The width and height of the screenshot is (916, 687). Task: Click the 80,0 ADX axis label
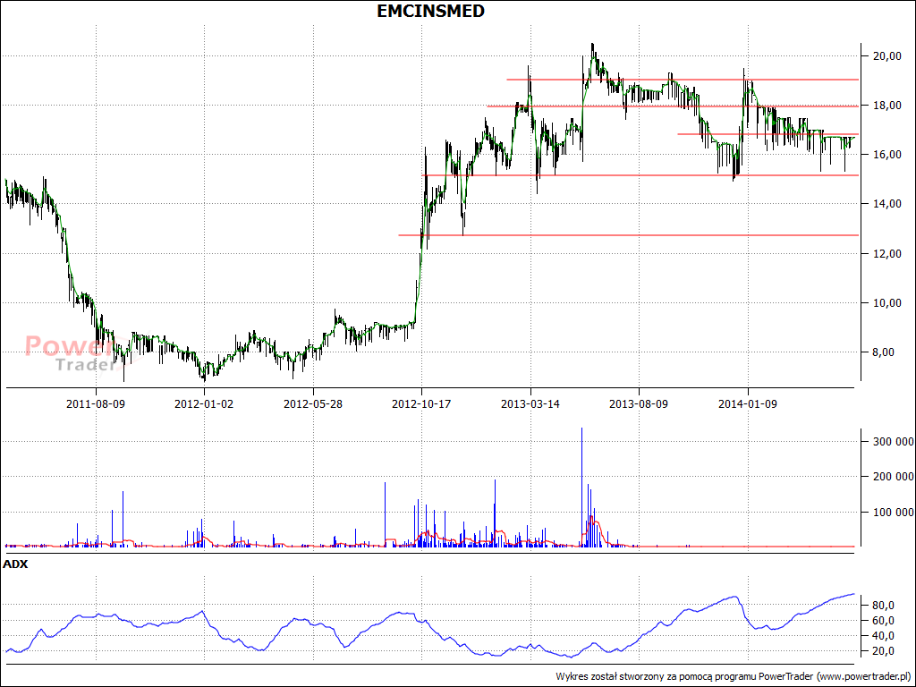pyautogui.click(x=883, y=606)
